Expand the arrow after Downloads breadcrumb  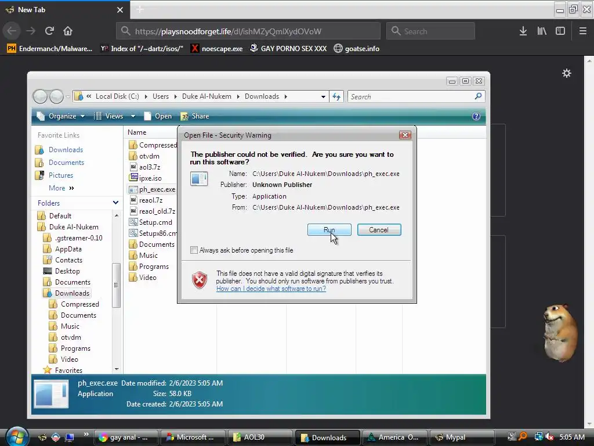(x=285, y=97)
